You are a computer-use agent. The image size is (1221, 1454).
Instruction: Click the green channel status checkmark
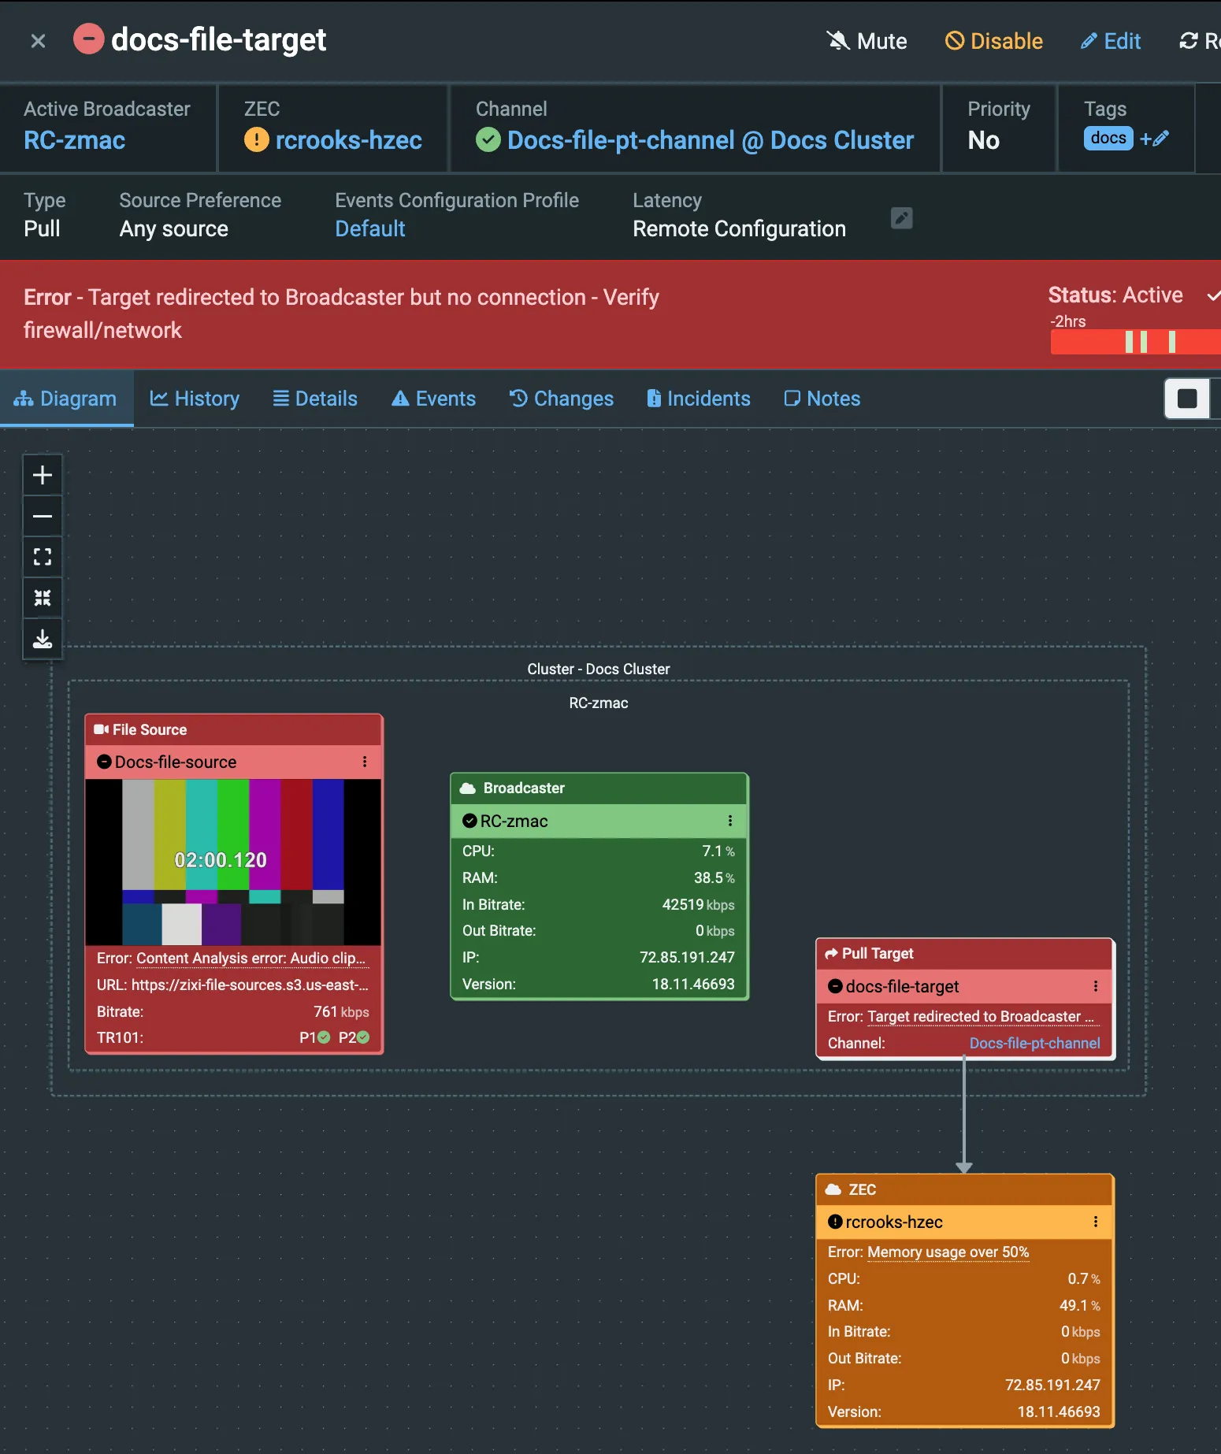tap(488, 140)
